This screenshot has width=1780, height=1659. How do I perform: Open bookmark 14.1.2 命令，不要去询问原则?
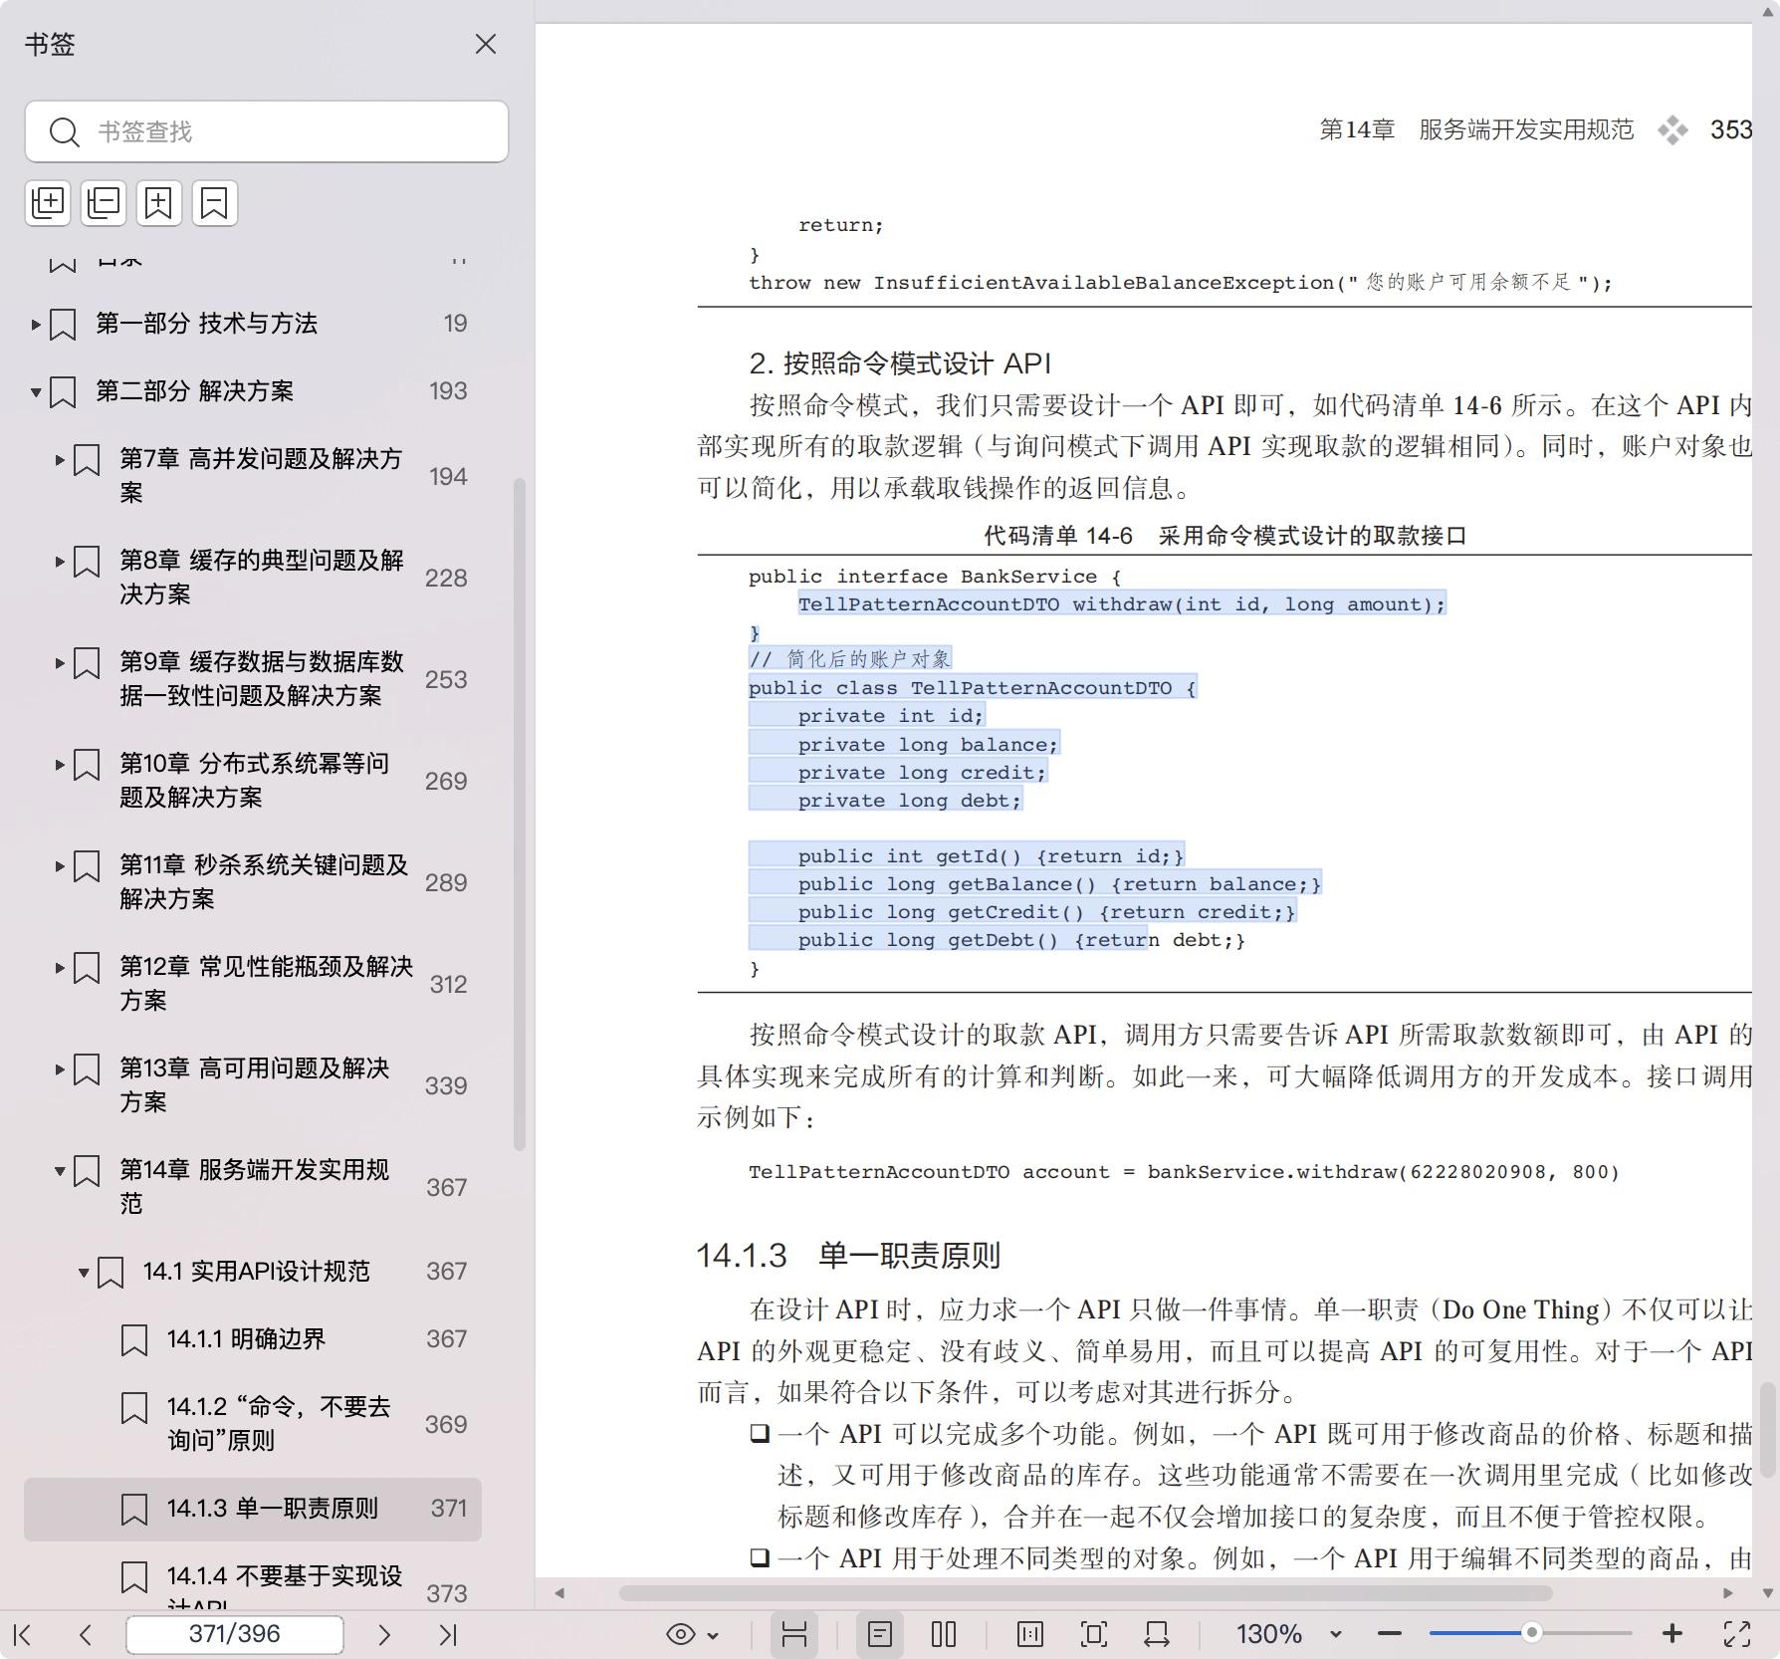(279, 1423)
